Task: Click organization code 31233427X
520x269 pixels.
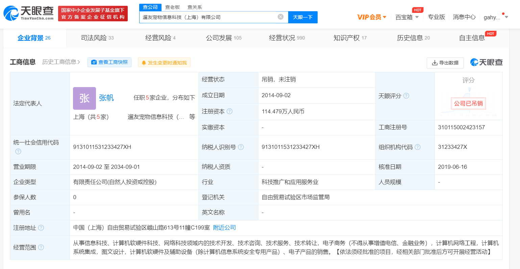Action: pyautogui.click(x=452, y=147)
